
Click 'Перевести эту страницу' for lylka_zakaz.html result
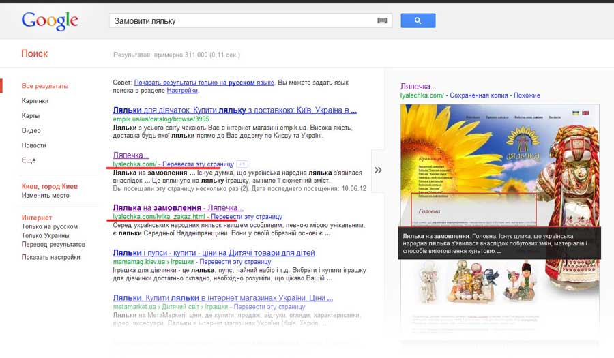(247, 216)
